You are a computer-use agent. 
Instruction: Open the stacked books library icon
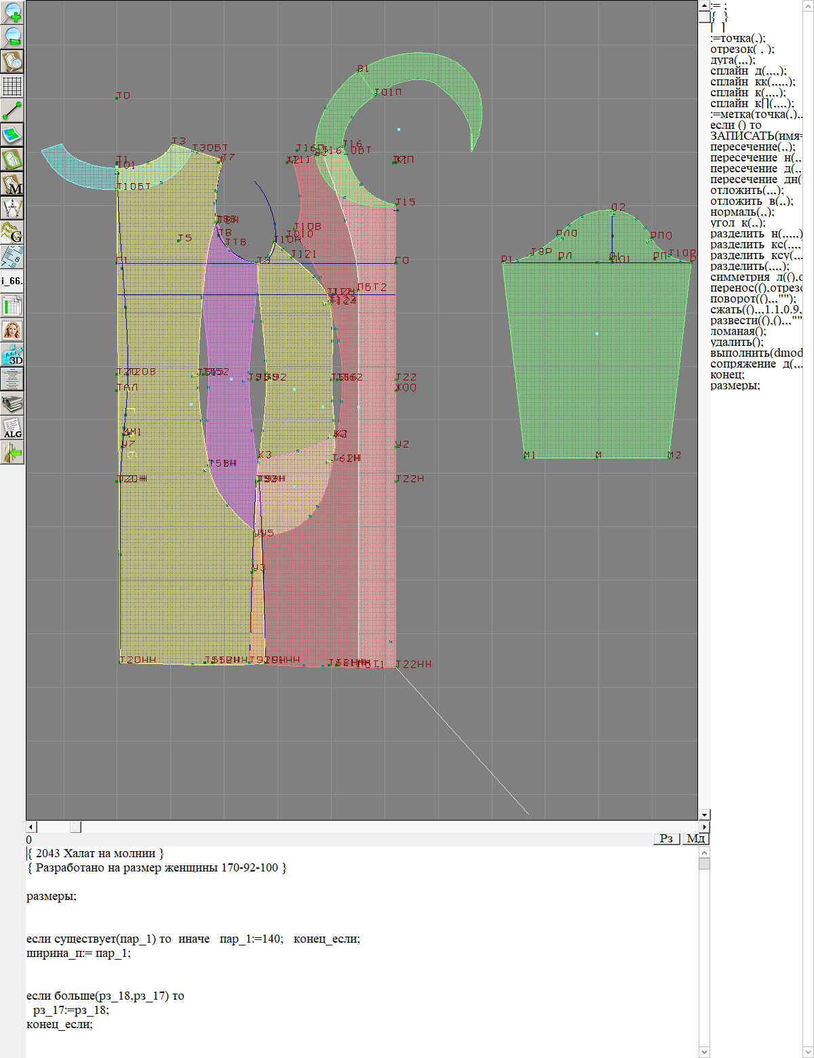(x=12, y=404)
